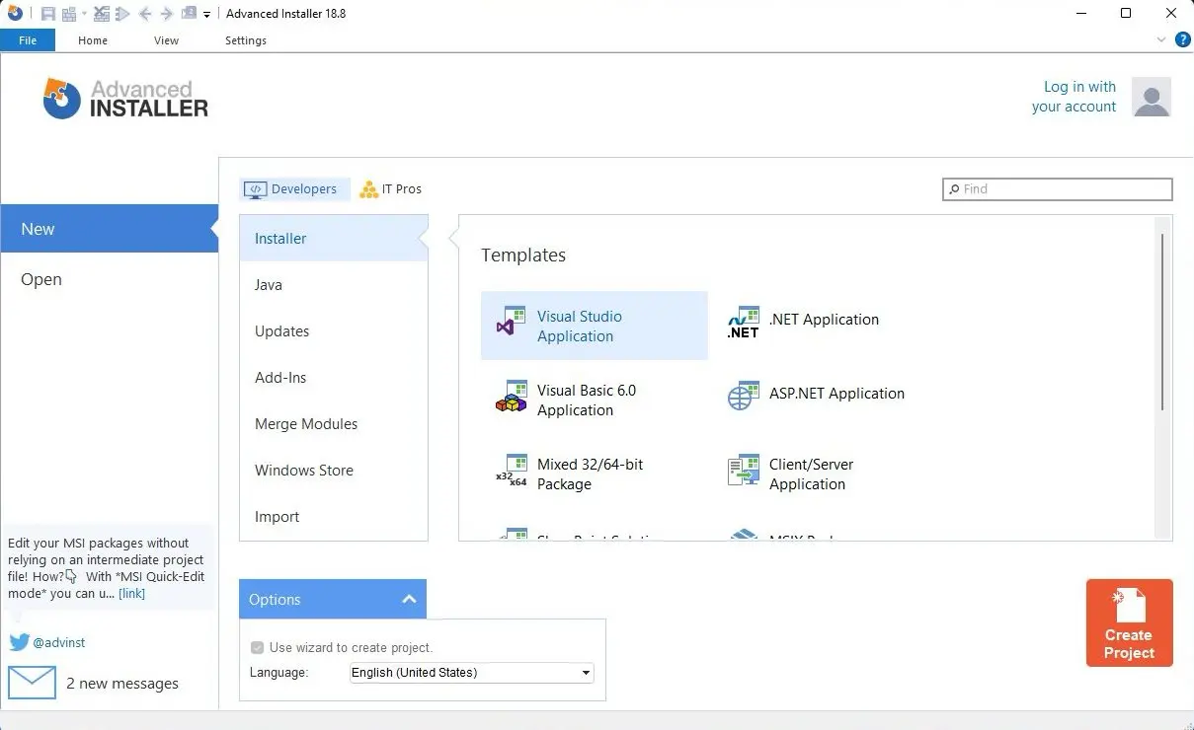Open 2 new messages
The width and height of the screenshot is (1194, 730).
[x=122, y=684]
